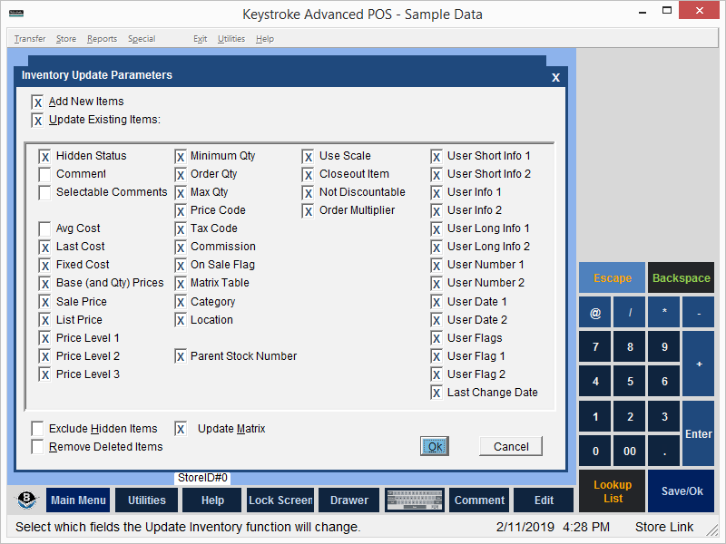Open the Transfer menu
726x544 pixels.
pos(30,39)
